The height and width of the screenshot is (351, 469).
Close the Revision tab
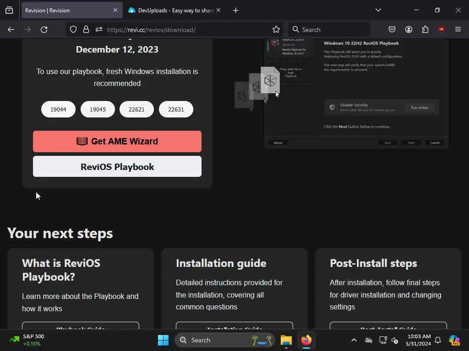[115, 11]
